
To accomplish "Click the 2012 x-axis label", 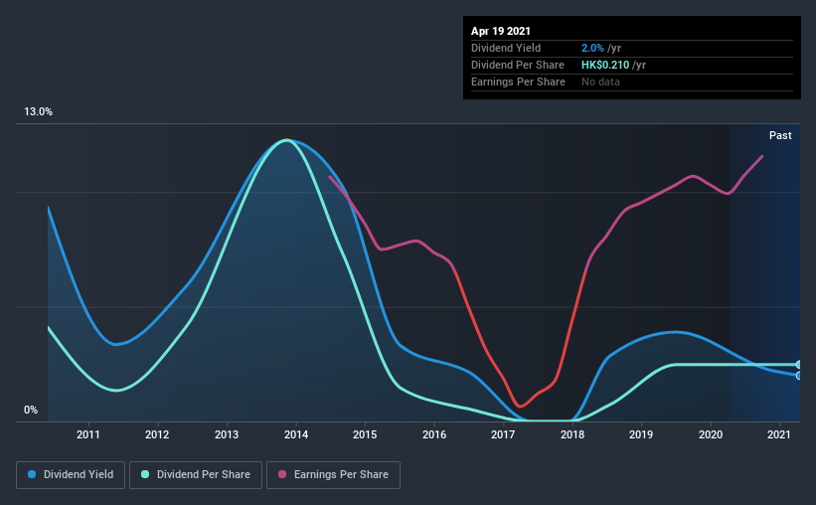I will [x=157, y=434].
